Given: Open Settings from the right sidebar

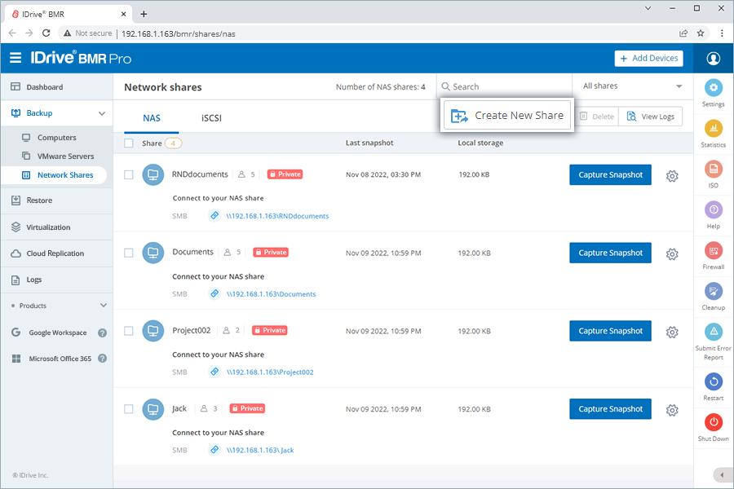Looking at the screenshot, I should pos(714,89).
